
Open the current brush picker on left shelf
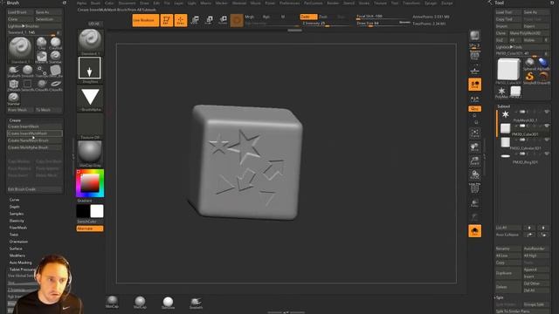tap(90, 42)
